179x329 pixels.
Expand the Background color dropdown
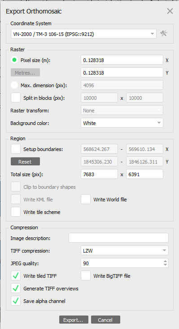pos(122,123)
